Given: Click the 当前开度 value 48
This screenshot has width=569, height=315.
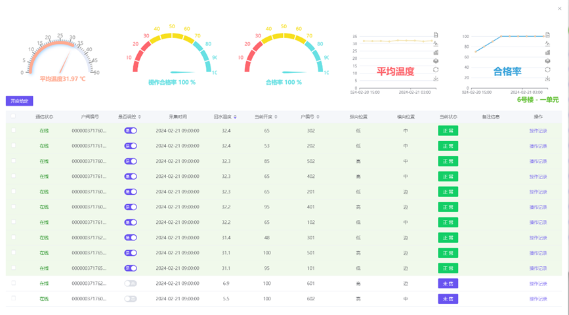Looking at the screenshot, I should pyautogui.click(x=266, y=238).
